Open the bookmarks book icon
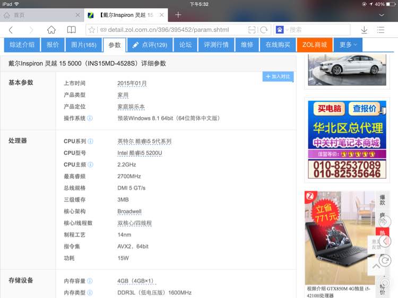398x298 pixels. pos(71,30)
